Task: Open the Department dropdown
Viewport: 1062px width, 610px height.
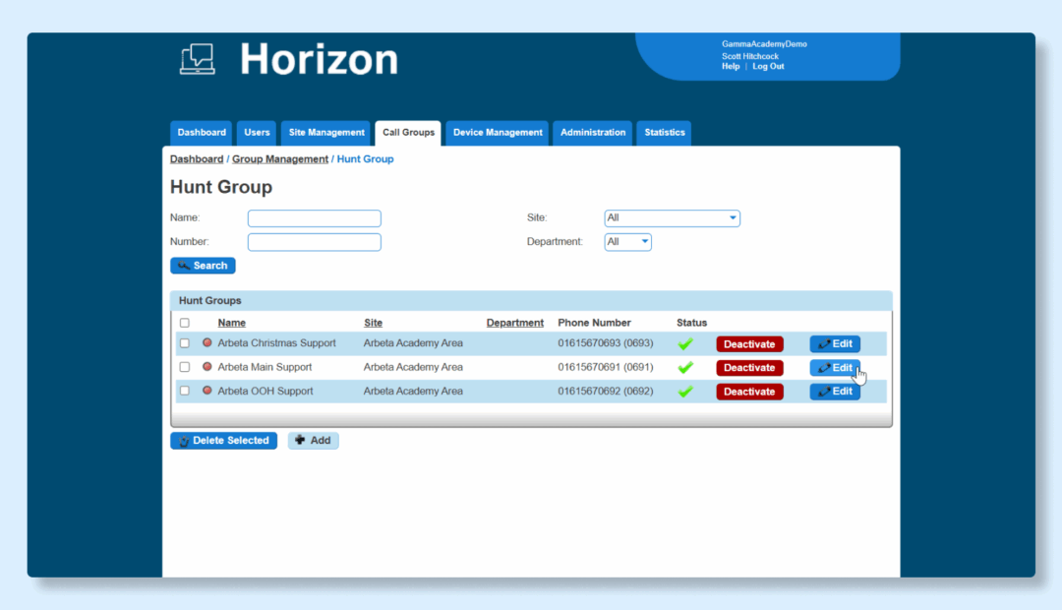Action: click(627, 241)
